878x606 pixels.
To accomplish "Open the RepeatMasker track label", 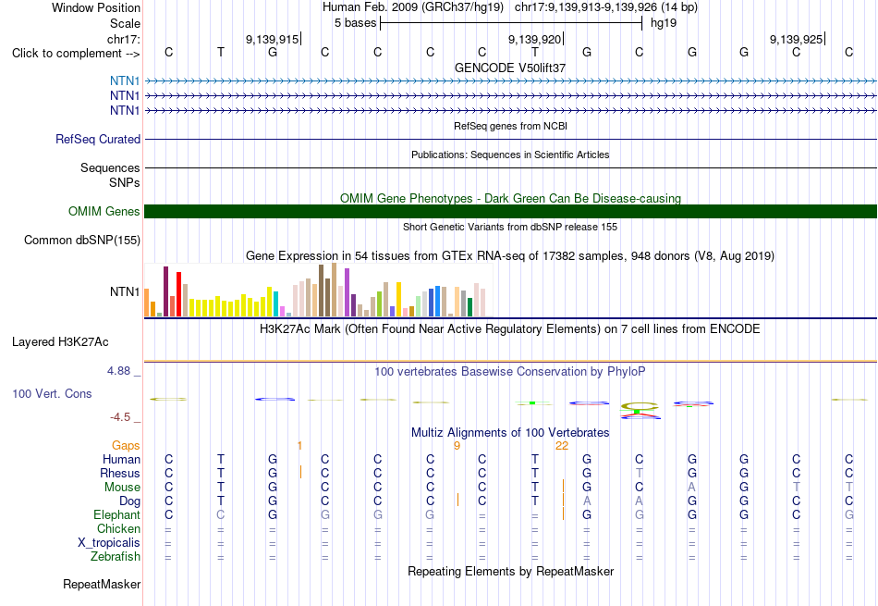I will click(x=102, y=584).
